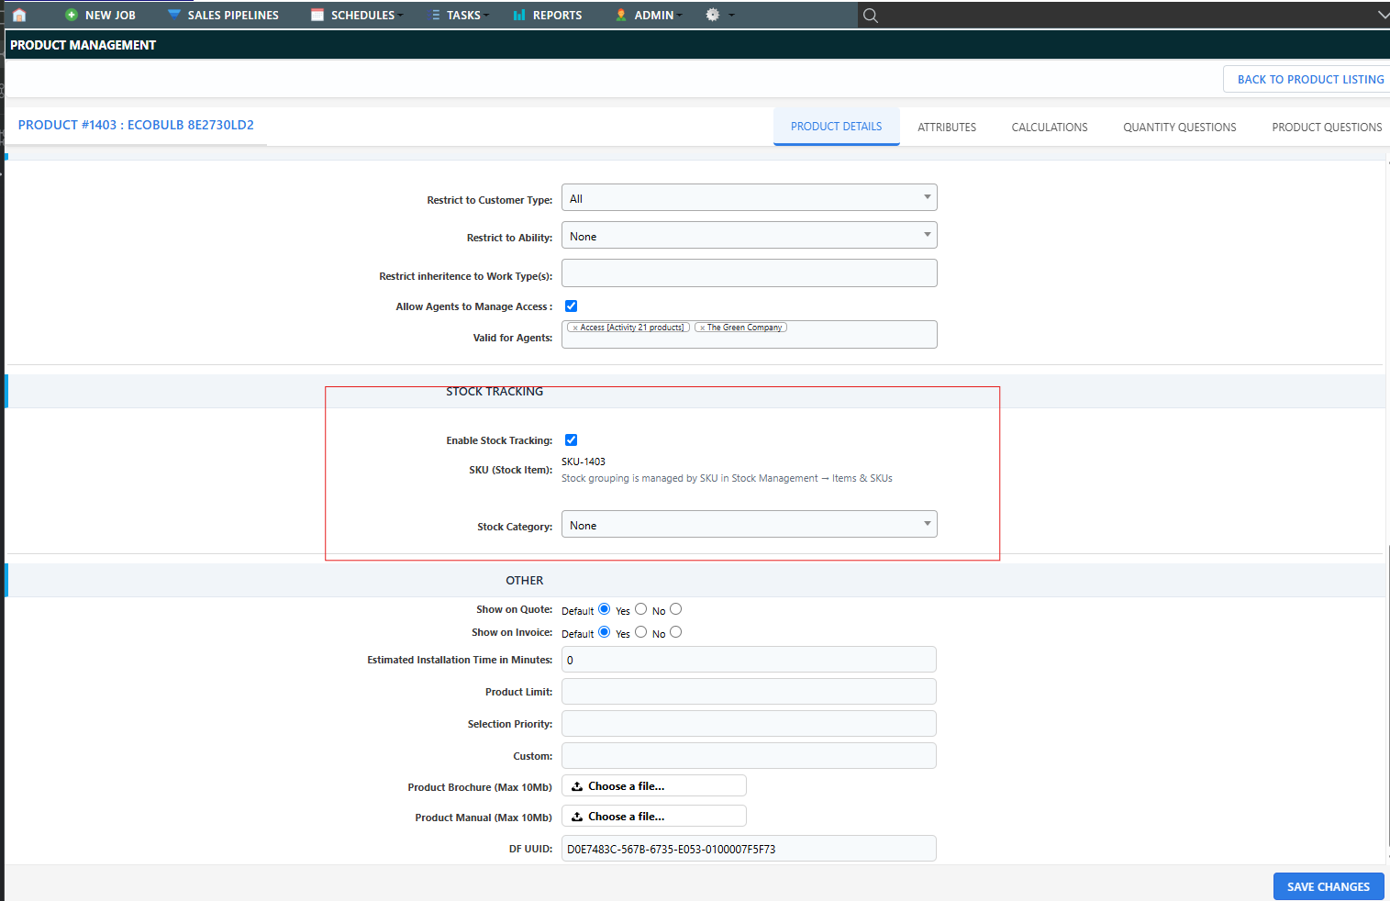Select Yes for Show on Invoice
Screen dimensions: 1390x901
[x=640, y=632]
